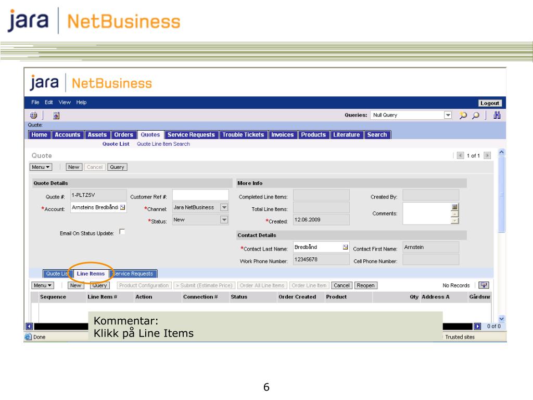This screenshot has width=533, height=400.
Task: Switch to the Home tab
Action: [40, 135]
